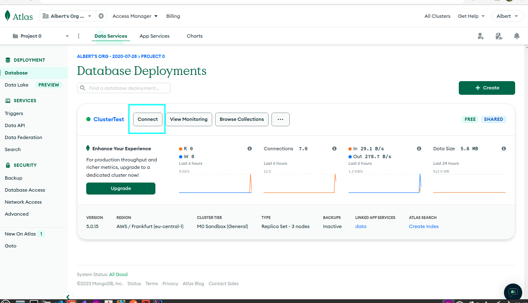The width and height of the screenshot is (528, 303).
Task: Open the linked app service 'data'
Action: click(x=361, y=226)
